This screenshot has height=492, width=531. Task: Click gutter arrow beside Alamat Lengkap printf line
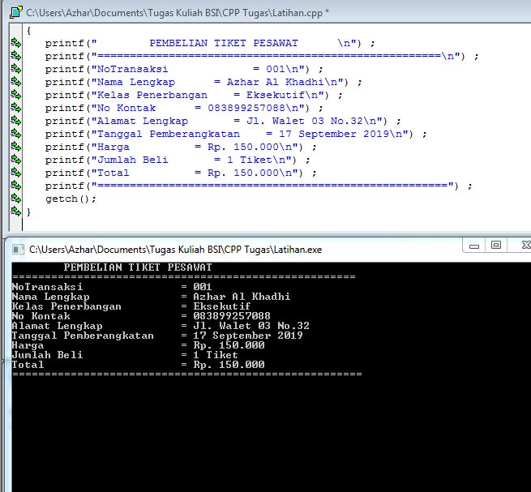coord(16,121)
